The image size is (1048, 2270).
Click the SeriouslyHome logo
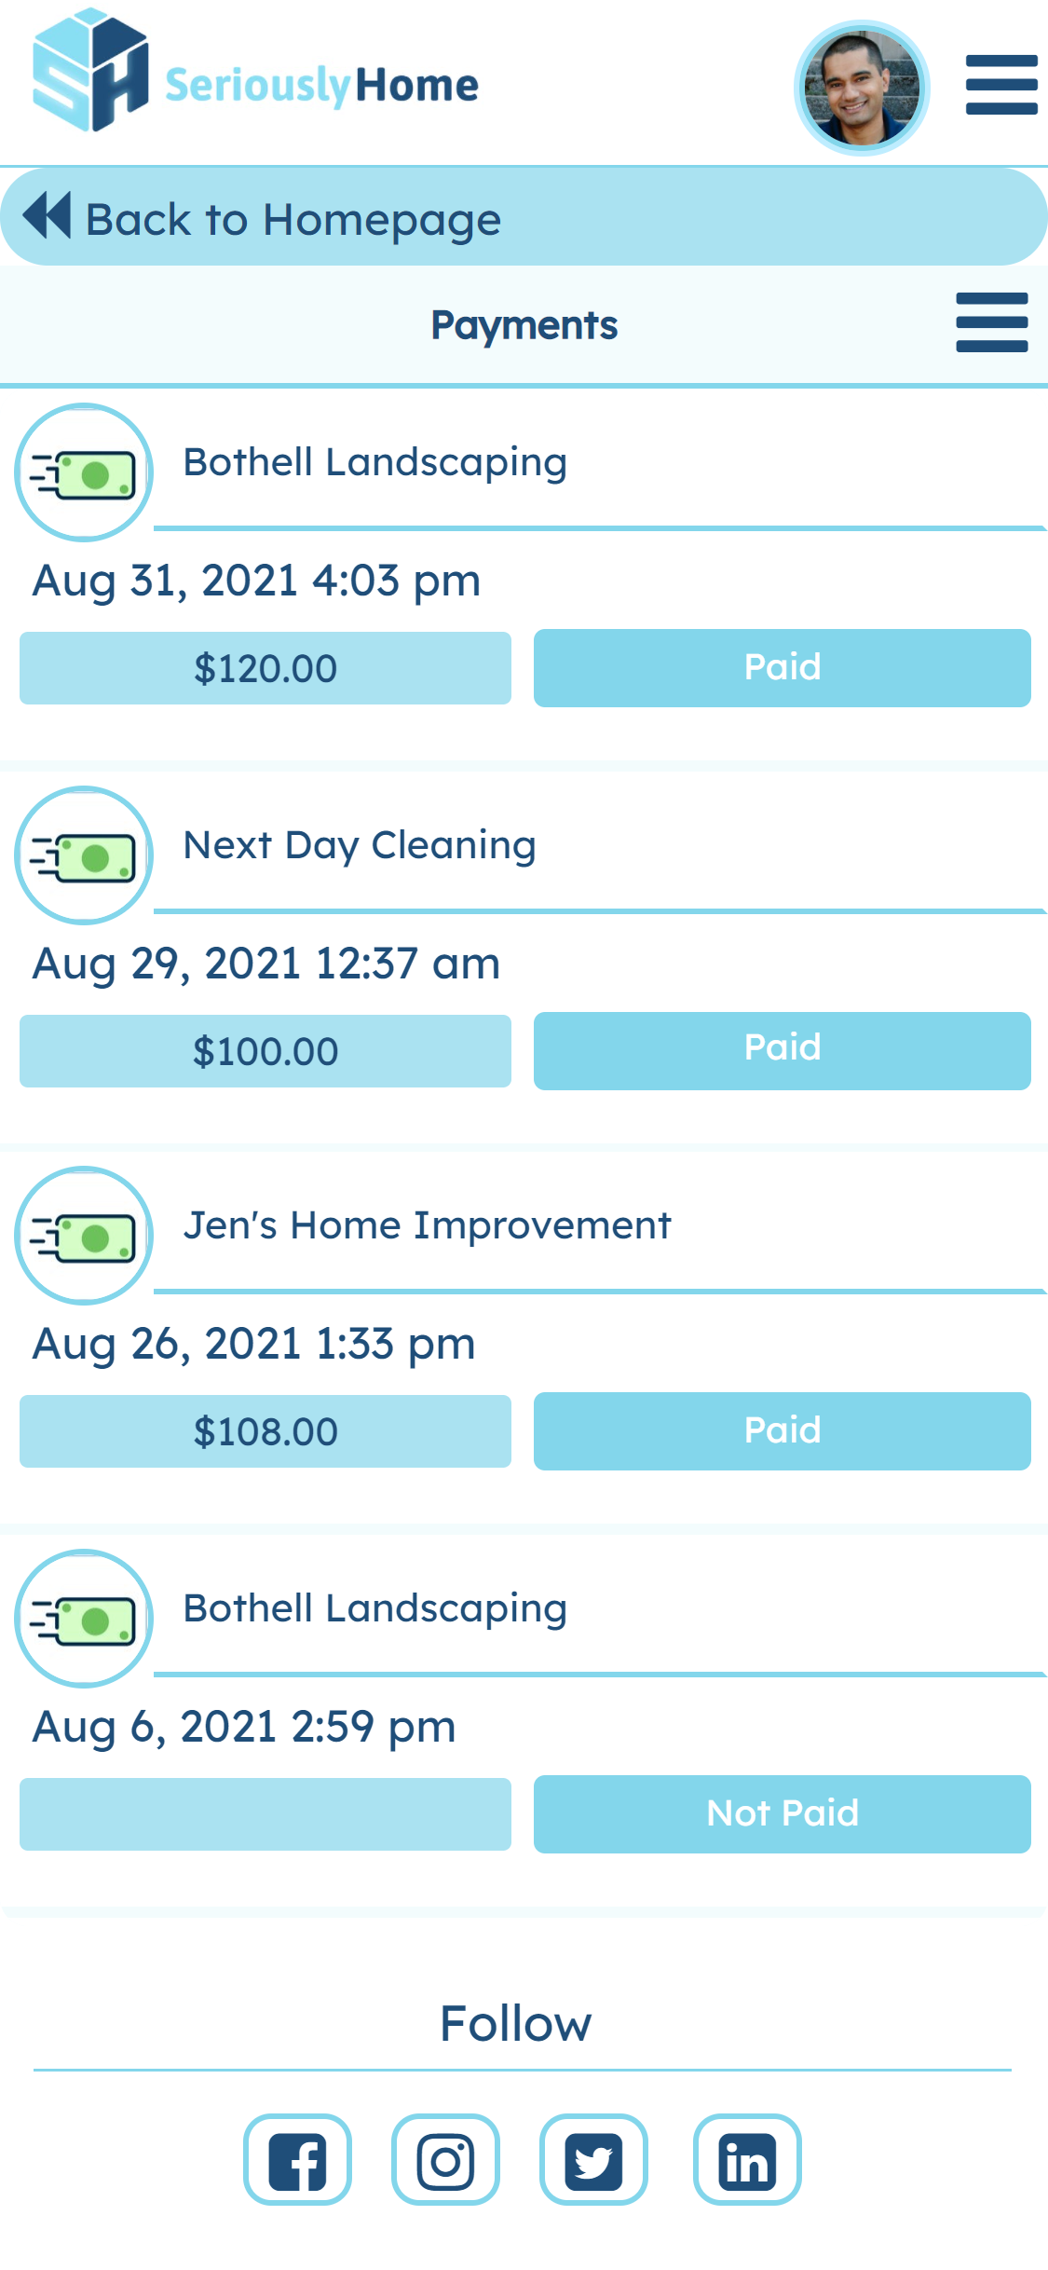(x=255, y=73)
